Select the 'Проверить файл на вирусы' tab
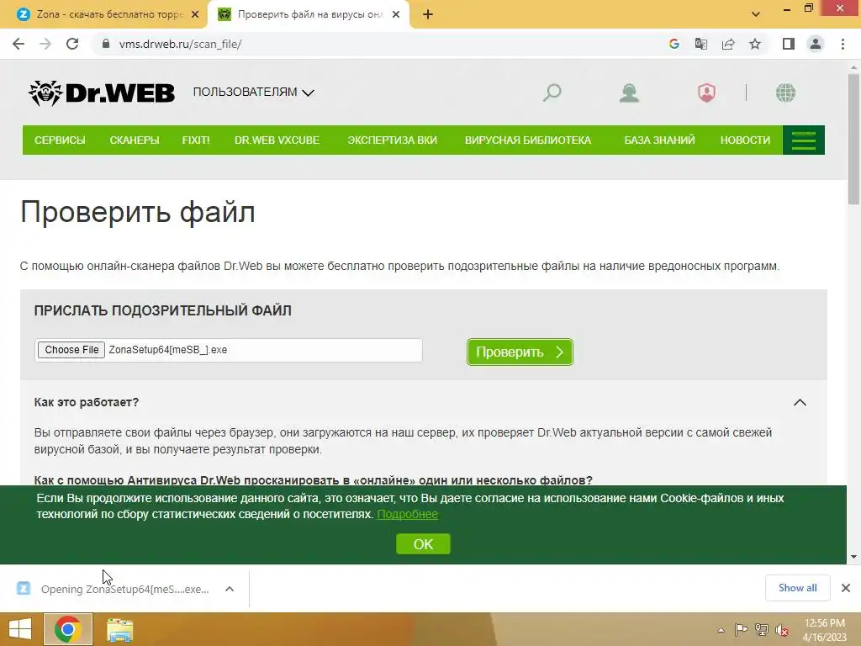This screenshot has height=646, width=861. pos(308,15)
